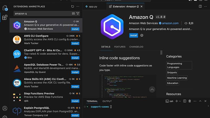Open editor more actions menu
210x118 pixels.
[206, 6]
